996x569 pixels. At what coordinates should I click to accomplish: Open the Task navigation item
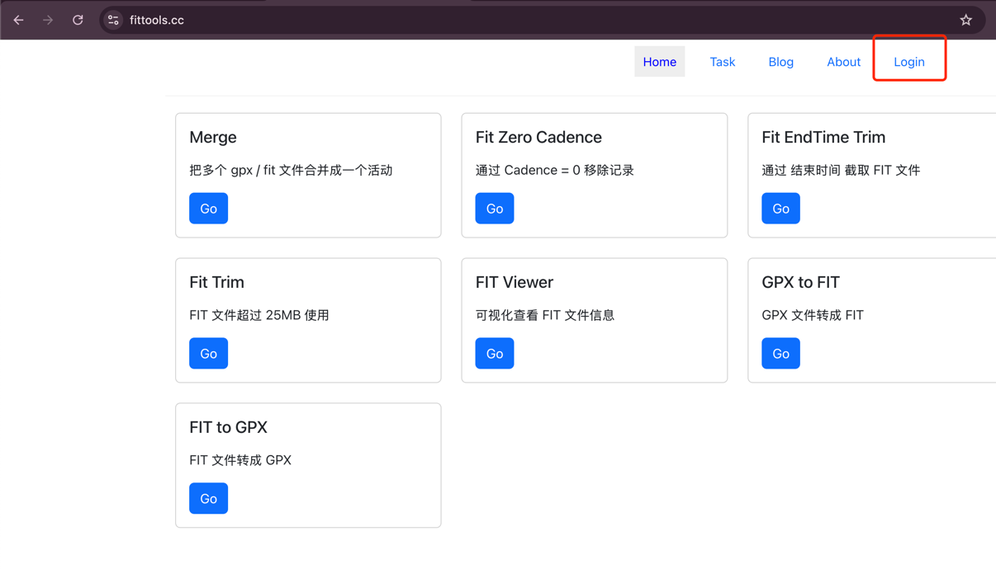coord(722,62)
